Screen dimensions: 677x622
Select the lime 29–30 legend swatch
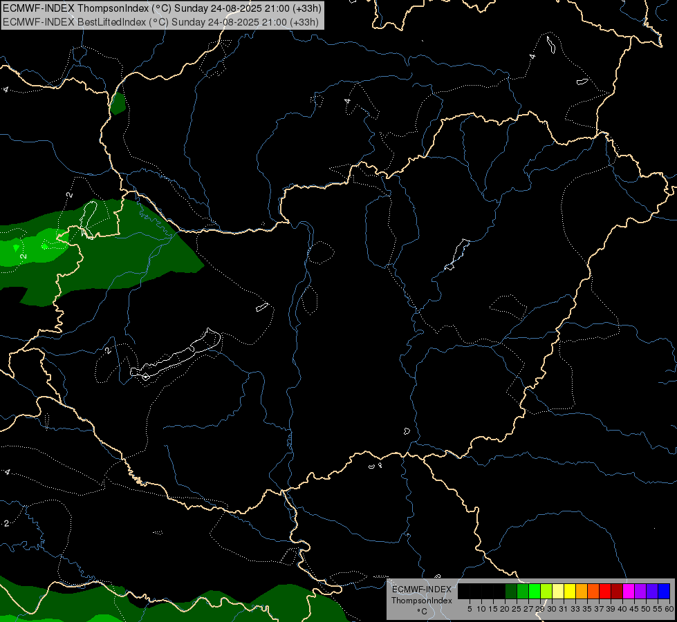[546, 592]
